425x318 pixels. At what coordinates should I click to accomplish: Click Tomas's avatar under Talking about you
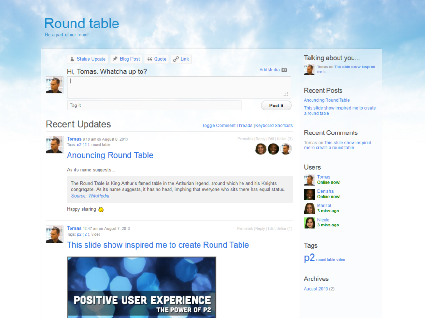click(x=310, y=70)
